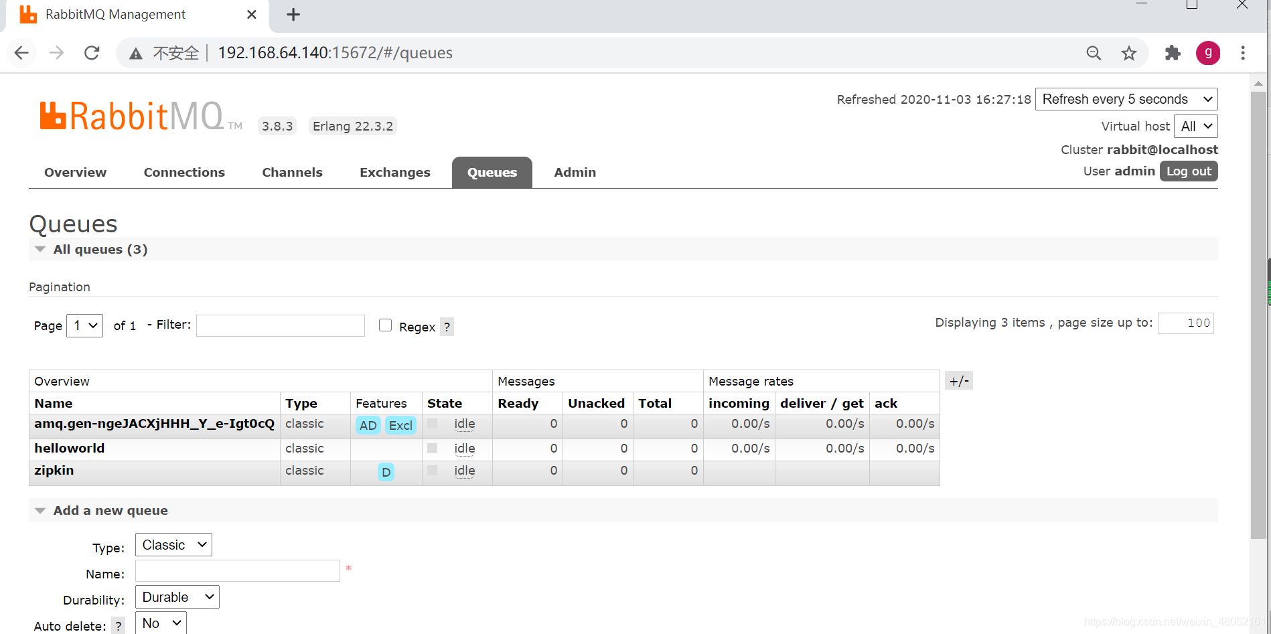
Task: Switch to the Connections tab
Action: 184,172
